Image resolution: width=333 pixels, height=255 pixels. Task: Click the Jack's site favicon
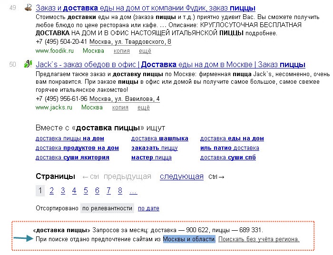coord(28,64)
